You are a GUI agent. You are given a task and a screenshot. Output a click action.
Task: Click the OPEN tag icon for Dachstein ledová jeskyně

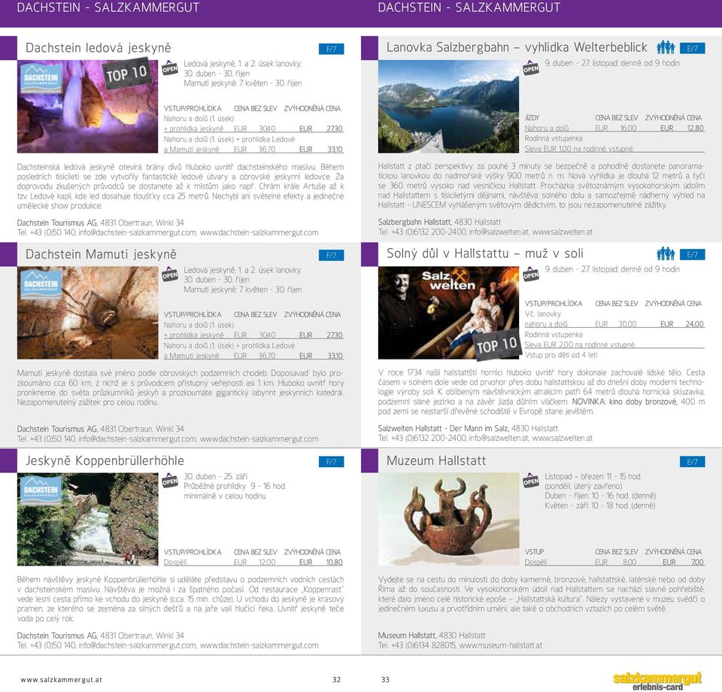169,68
